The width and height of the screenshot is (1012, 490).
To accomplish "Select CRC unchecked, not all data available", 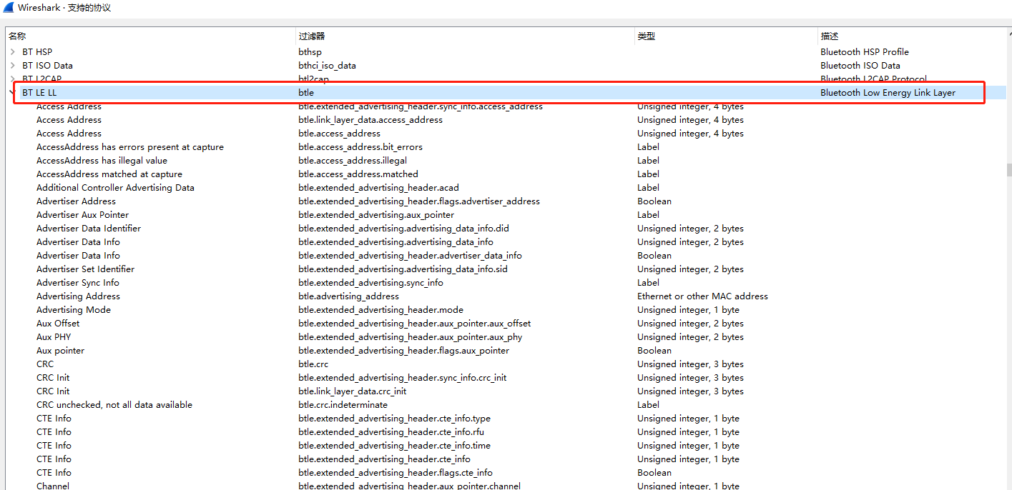I will 114,405.
